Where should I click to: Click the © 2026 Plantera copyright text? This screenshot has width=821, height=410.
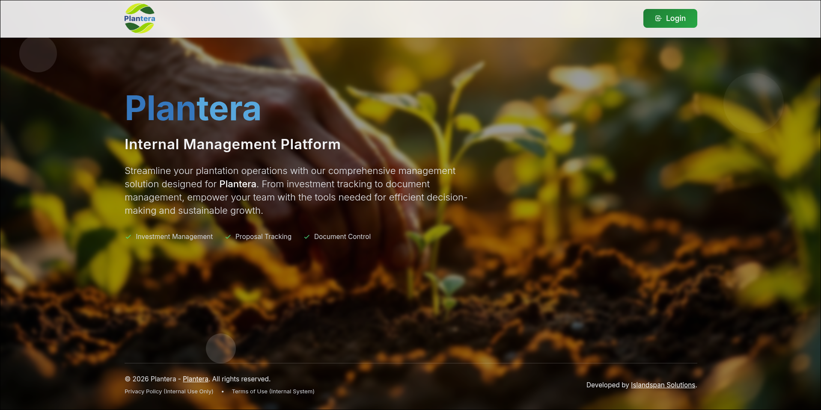(150, 379)
